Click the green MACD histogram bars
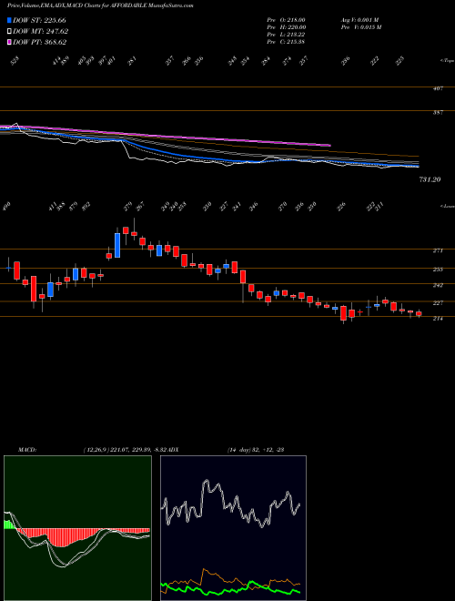 coord(8,525)
